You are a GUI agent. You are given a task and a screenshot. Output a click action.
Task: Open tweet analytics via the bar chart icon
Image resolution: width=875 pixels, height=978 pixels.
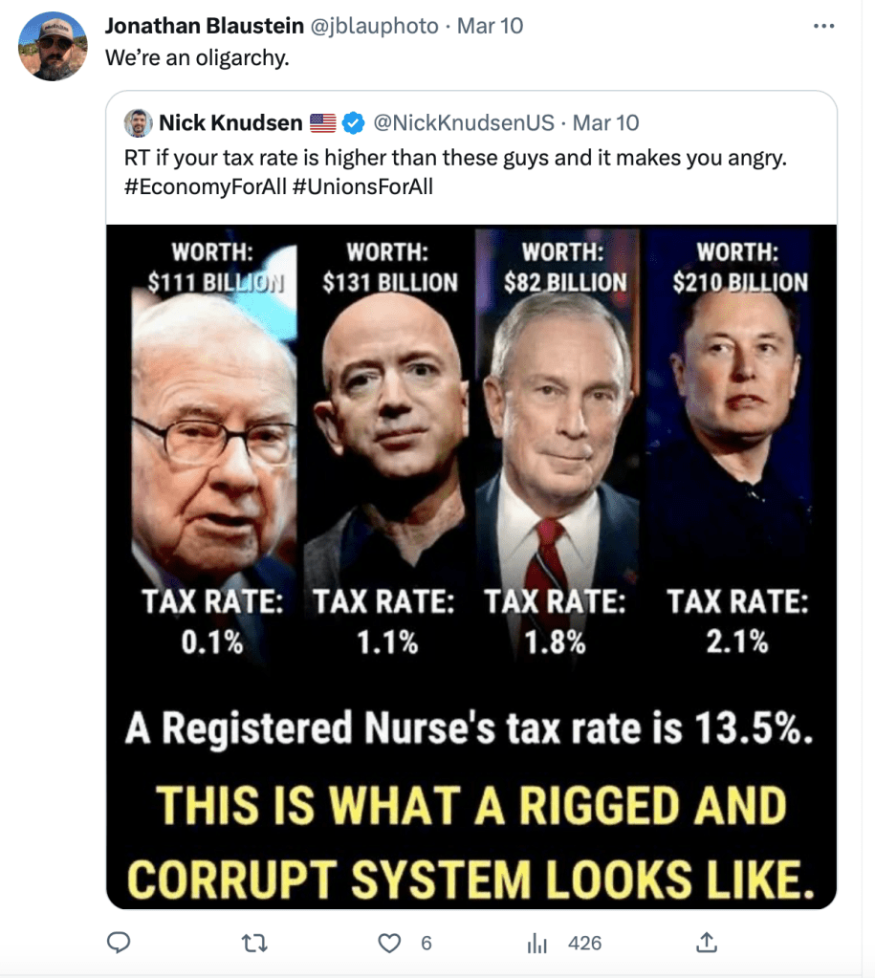(x=536, y=944)
